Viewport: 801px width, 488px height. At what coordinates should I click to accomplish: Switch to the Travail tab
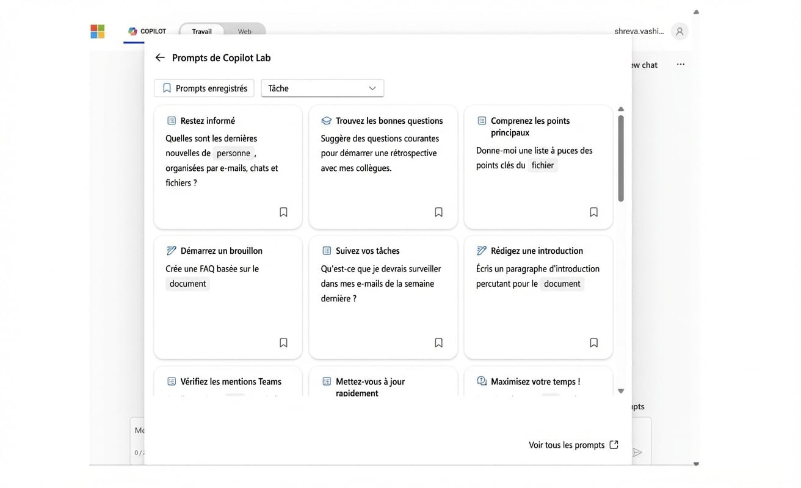(x=201, y=32)
